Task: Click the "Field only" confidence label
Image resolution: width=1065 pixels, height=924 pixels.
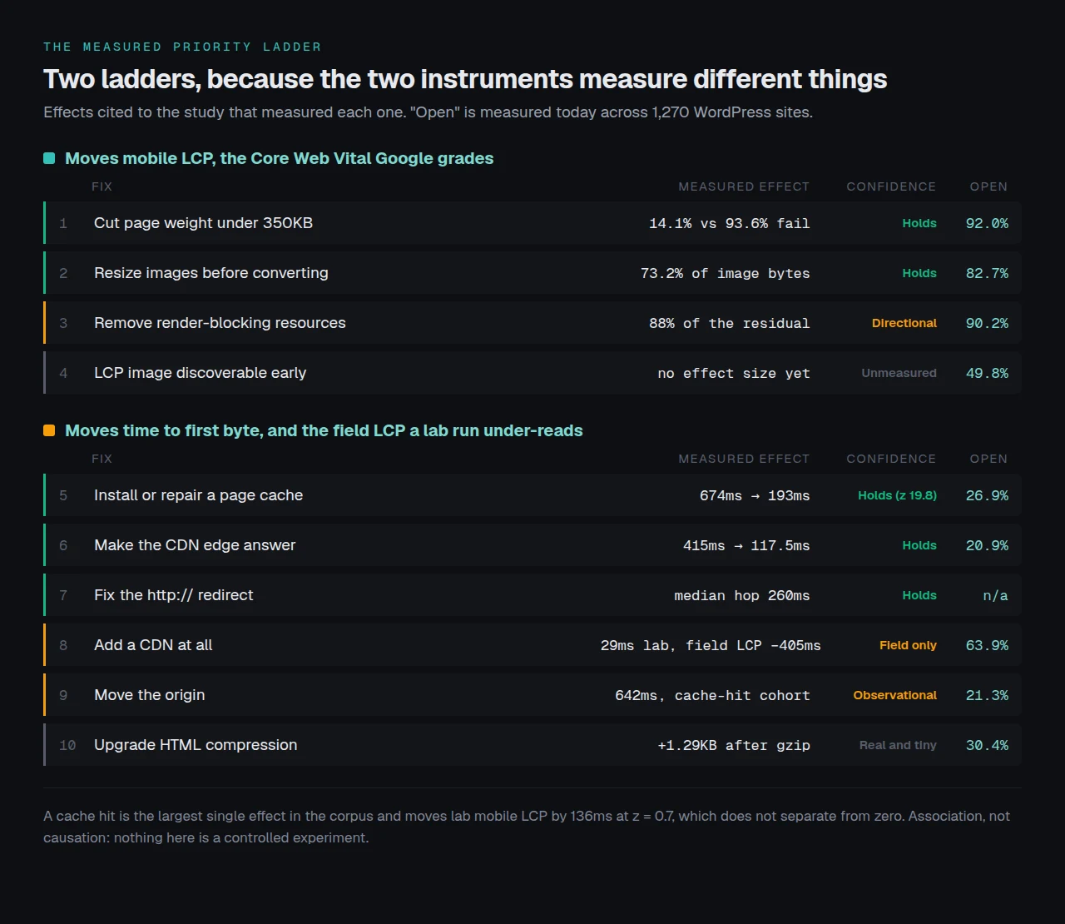Action: point(908,645)
